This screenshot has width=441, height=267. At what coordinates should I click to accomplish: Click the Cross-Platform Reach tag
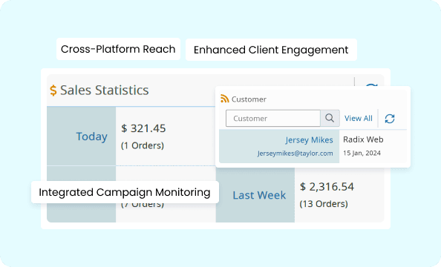tap(118, 49)
